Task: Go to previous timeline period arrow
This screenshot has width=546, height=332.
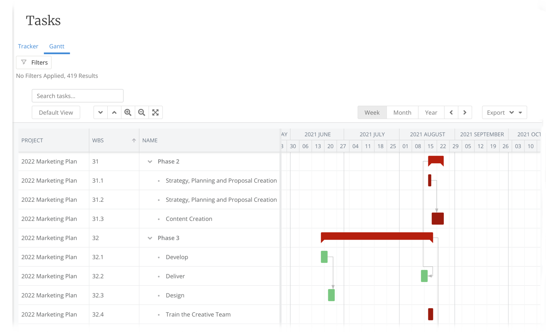Action: point(451,112)
